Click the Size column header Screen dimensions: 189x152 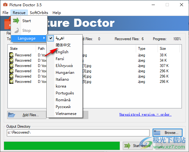point(168,49)
